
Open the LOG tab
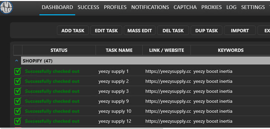232,7
